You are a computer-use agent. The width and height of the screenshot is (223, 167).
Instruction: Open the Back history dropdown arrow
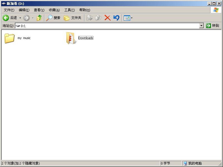tap(20, 18)
